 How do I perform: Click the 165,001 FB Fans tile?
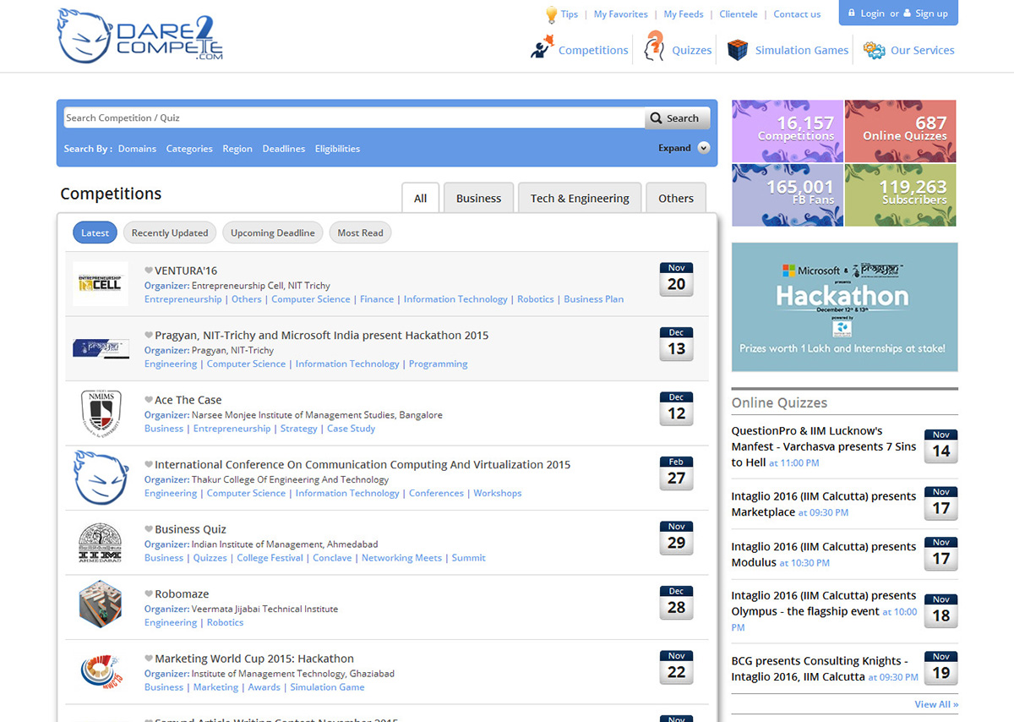point(788,195)
